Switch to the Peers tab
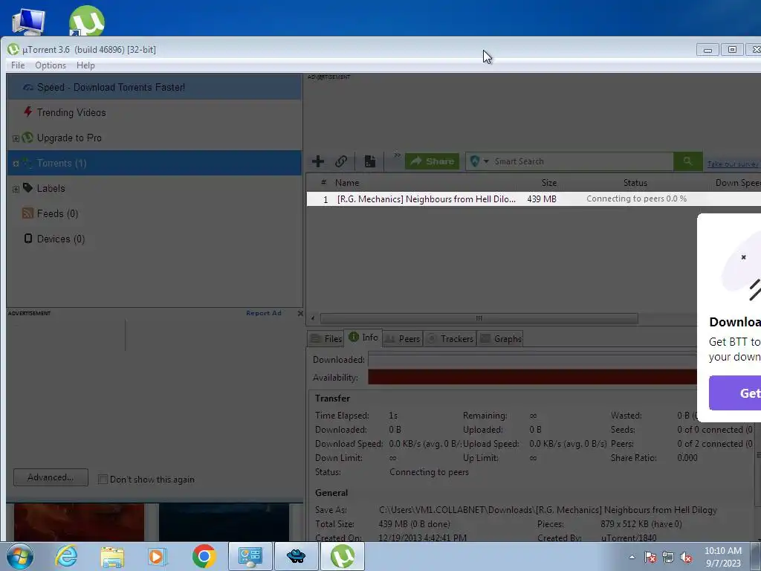This screenshot has height=571, width=761. [x=402, y=339]
